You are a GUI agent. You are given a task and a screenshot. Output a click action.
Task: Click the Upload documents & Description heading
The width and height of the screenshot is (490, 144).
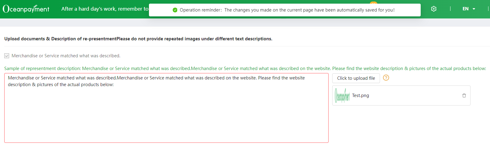pyautogui.click(x=138, y=39)
